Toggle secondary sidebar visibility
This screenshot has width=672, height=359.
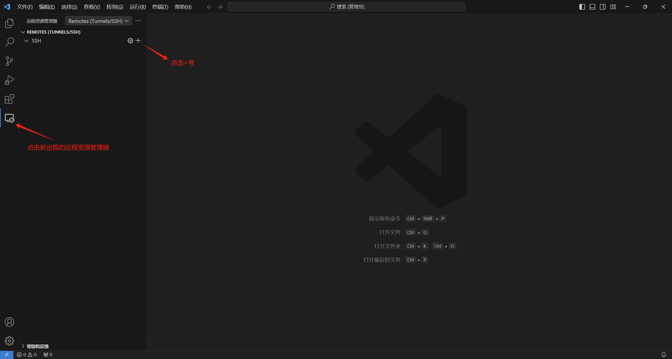(603, 7)
